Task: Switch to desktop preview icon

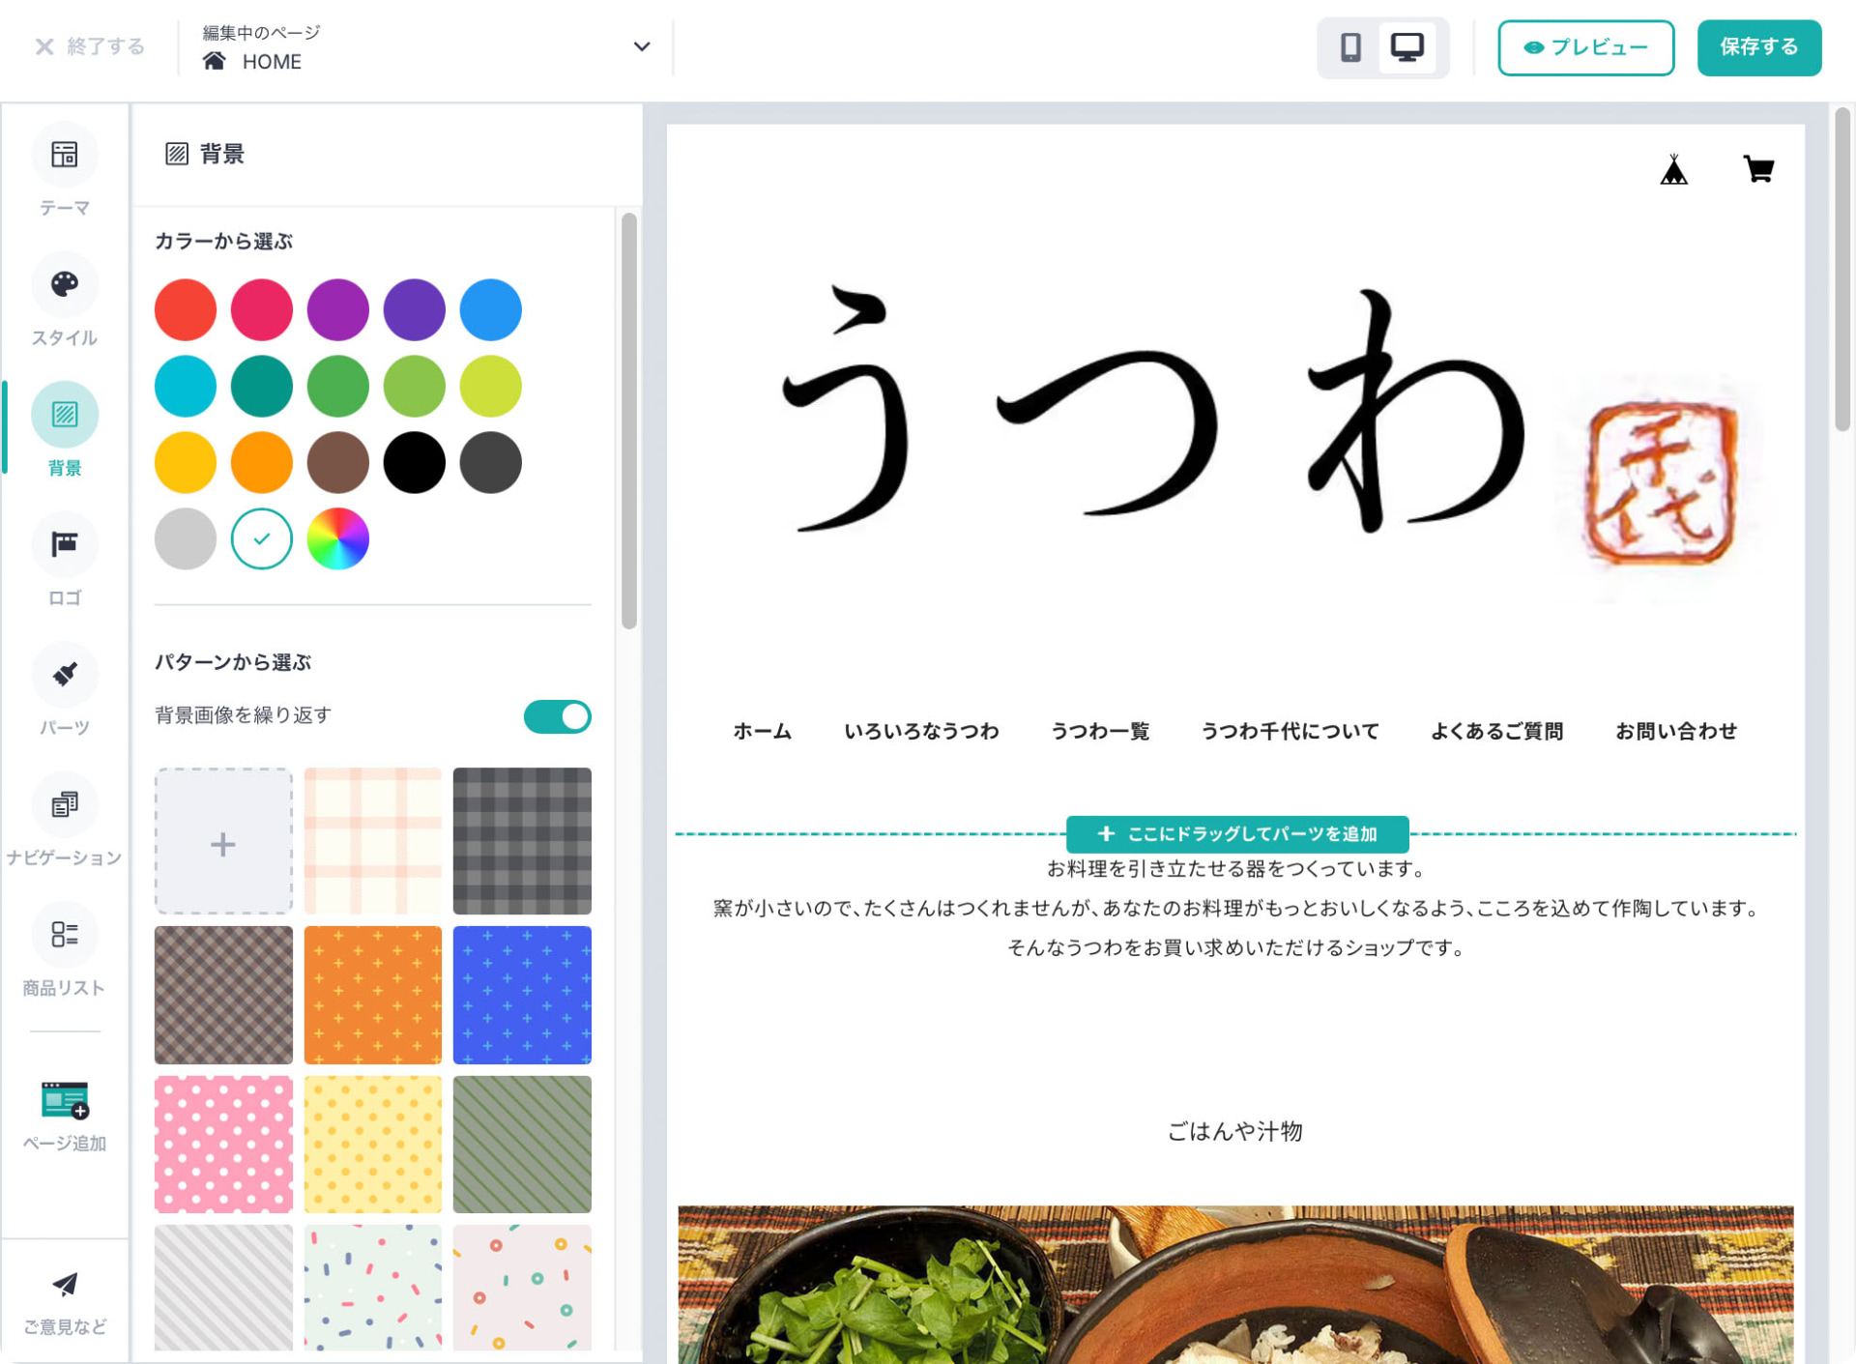Action: (1406, 47)
